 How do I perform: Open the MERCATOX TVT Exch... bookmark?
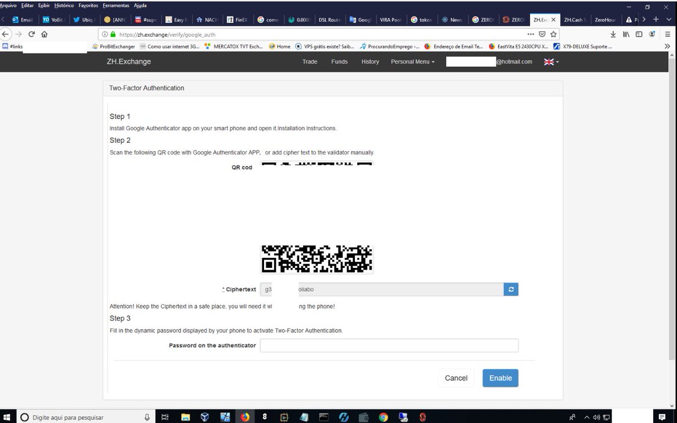coord(234,46)
